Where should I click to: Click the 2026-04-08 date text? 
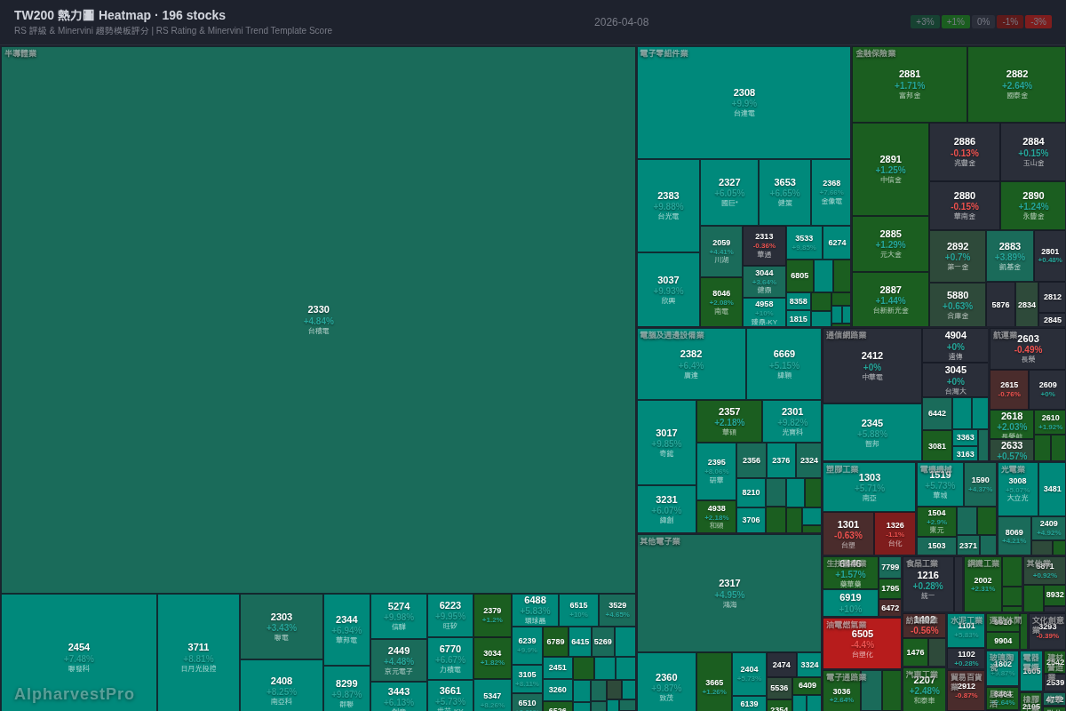pyautogui.click(x=622, y=22)
